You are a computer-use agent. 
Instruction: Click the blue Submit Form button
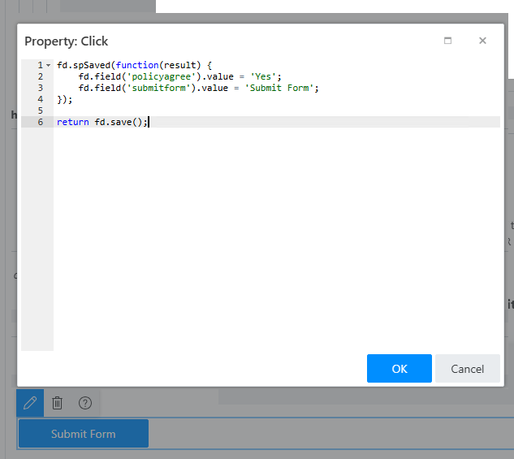[84, 434]
